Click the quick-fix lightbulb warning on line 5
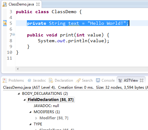The height and width of the screenshot is (130, 148). (5, 23)
